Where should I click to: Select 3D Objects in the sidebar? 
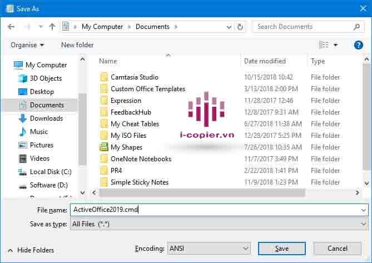coord(46,78)
